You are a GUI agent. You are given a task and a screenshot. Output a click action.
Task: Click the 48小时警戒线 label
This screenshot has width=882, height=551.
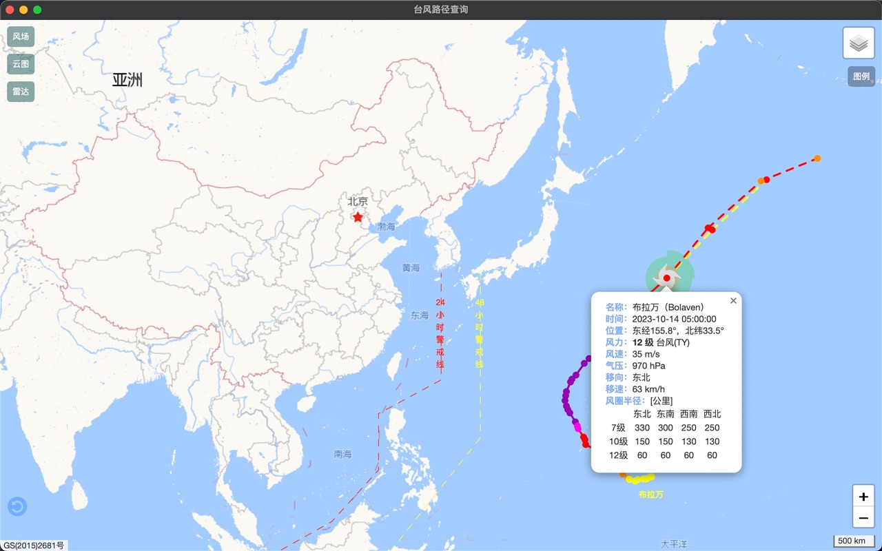(480, 333)
